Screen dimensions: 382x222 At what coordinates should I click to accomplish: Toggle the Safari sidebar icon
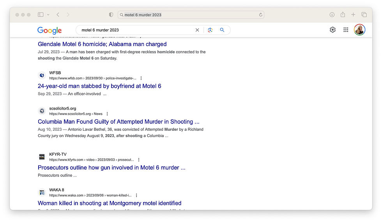(x=41, y=15)
